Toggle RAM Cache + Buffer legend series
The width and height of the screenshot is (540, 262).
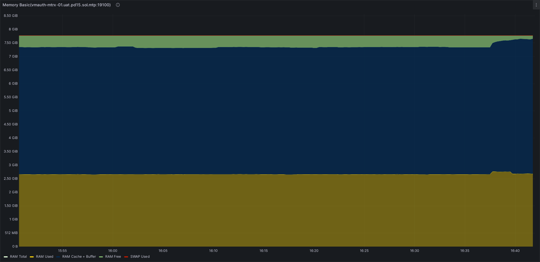pyautogui.click(x=79, y=257)
